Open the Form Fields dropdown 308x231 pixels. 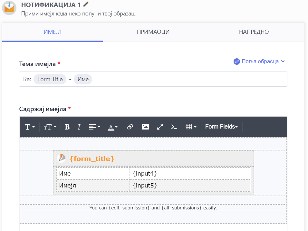[x=221, y=127]
